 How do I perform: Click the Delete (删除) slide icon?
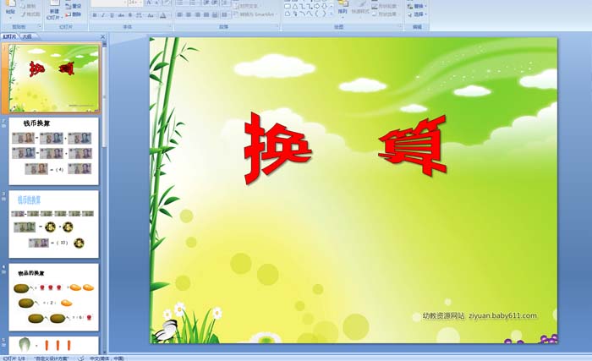click(74, 14)
